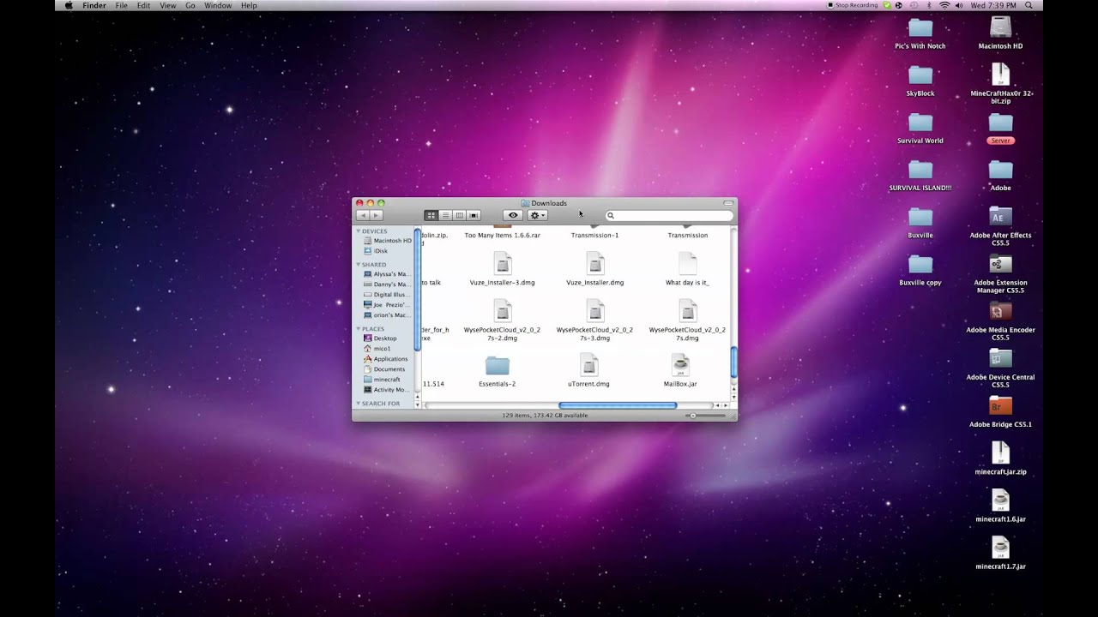Click the Transmission-1 file label

click(595, 235)
